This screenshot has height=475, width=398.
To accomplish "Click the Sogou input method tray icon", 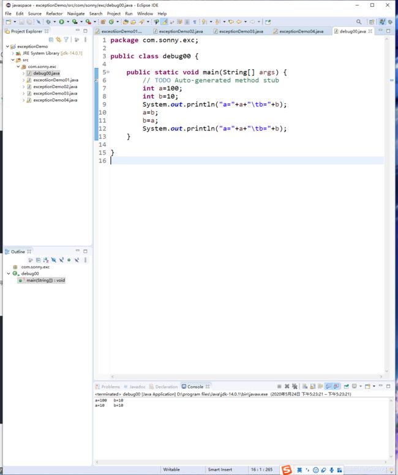I will 287,469.
